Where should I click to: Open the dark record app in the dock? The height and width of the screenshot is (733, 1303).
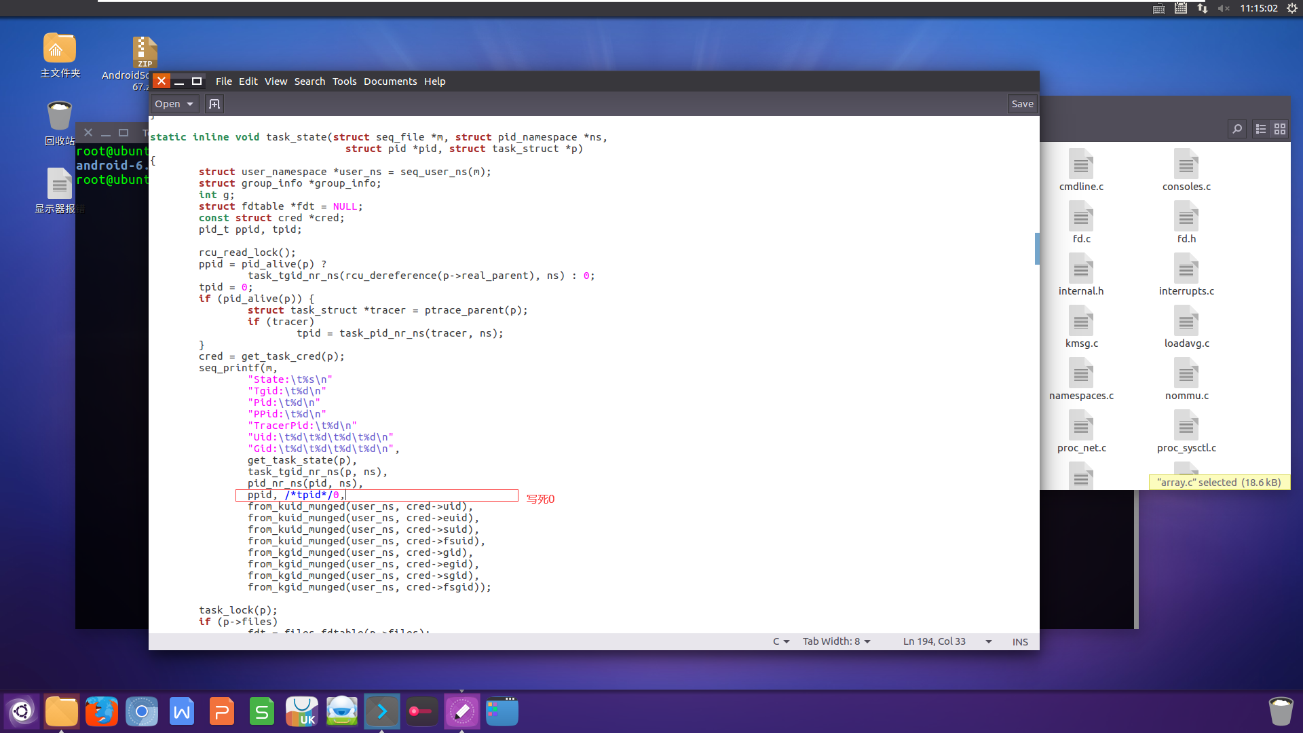422,711
